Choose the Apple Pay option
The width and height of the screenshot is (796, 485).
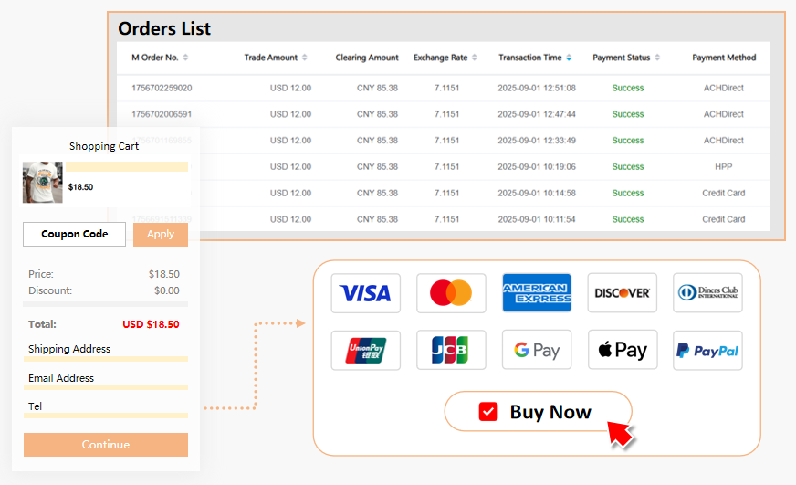pos(622,350)
